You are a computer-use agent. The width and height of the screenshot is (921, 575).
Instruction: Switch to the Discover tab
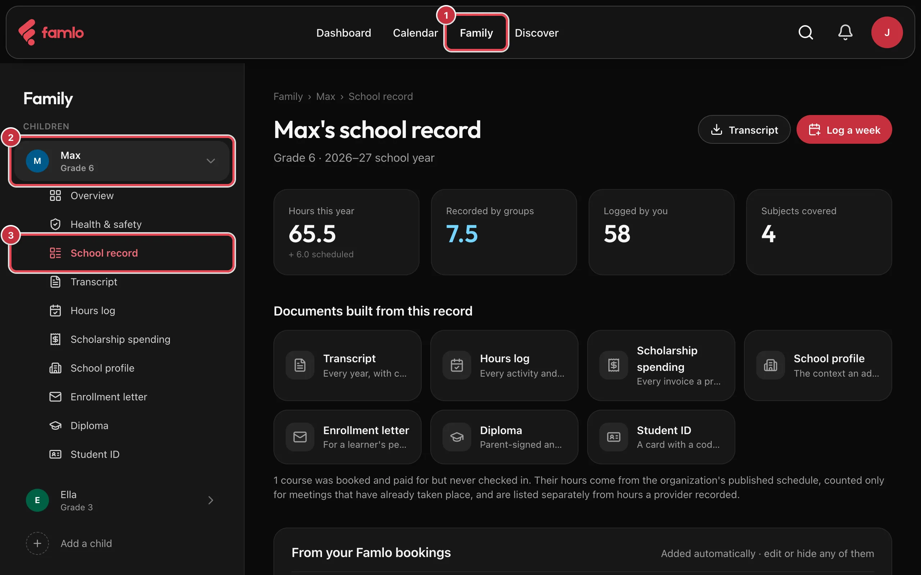click(537, 33)
